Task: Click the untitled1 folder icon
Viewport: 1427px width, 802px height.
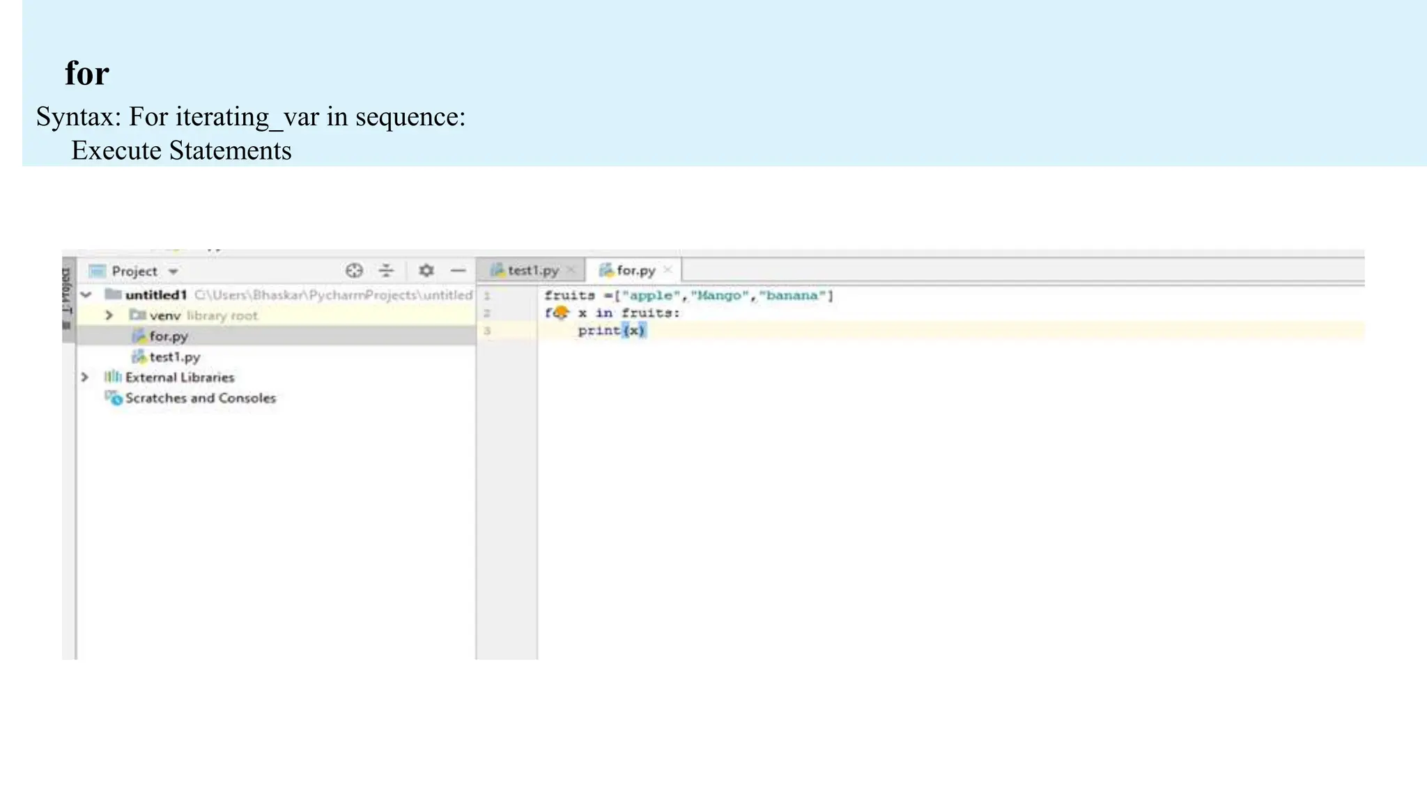Action: click(113, 294)
